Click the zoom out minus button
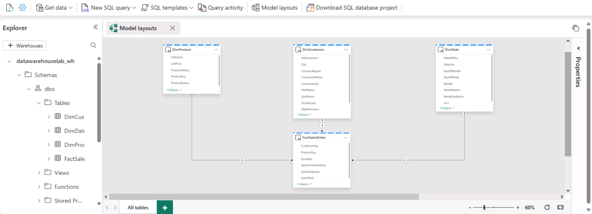The height and width of the screenshot is (214, 592). 470,207
